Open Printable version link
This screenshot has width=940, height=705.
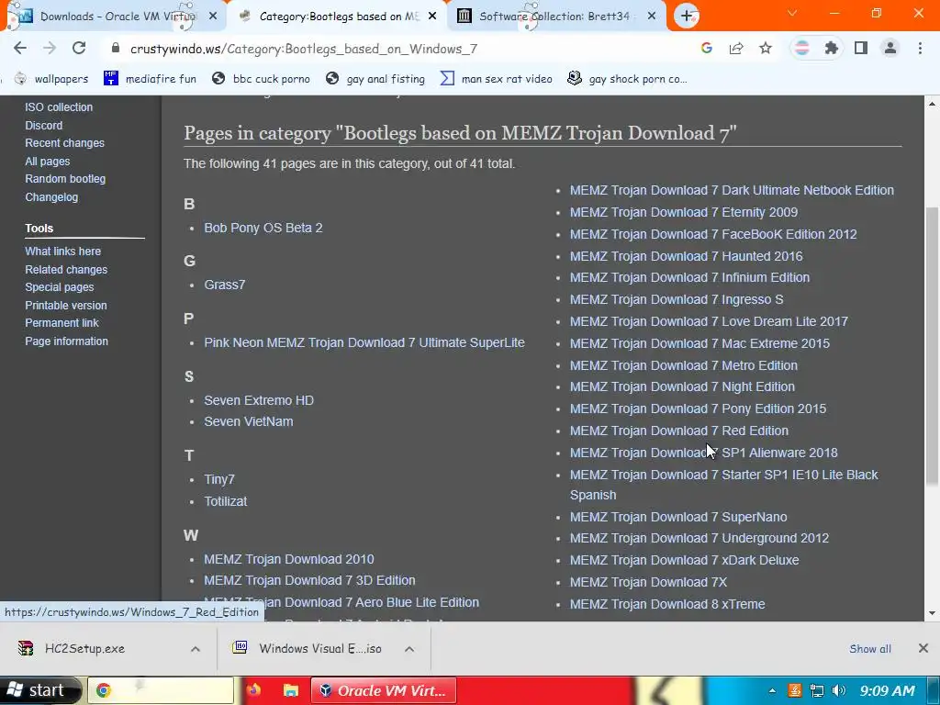click(66, 305)
